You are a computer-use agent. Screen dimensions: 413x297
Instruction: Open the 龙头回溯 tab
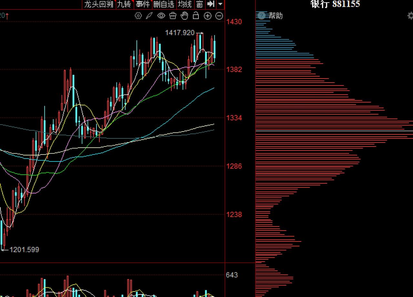coord(99,4)
